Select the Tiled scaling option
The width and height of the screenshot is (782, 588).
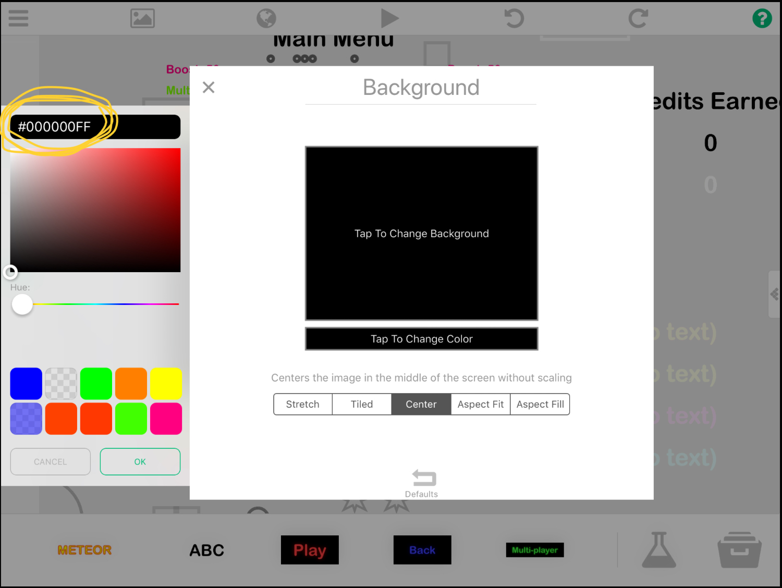click(362, 405)
